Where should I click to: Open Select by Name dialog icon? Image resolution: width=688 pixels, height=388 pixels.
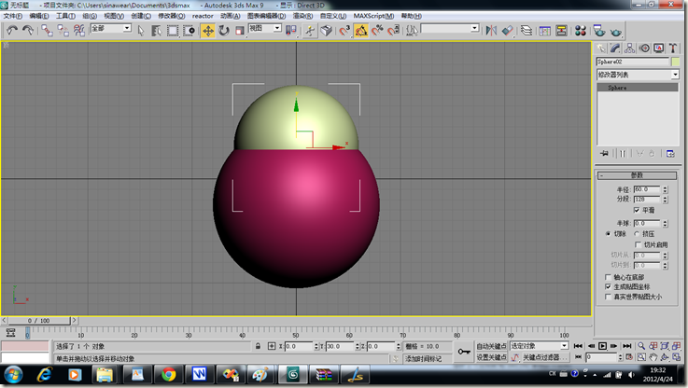click(156, 31)
